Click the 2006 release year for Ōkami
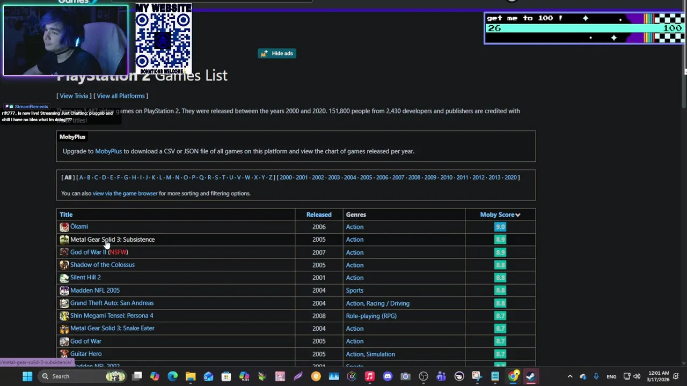This screenshot has height=386, width=687. coord(319,227)
